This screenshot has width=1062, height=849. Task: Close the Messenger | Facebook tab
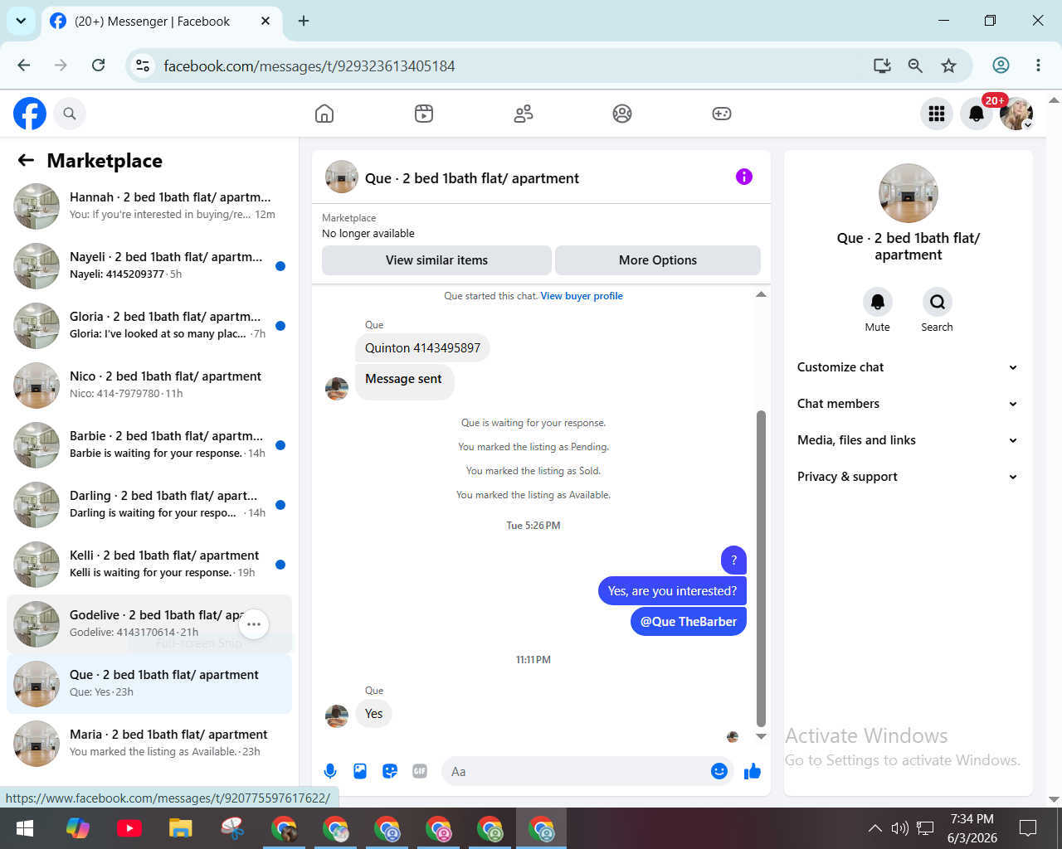point(265,21)
